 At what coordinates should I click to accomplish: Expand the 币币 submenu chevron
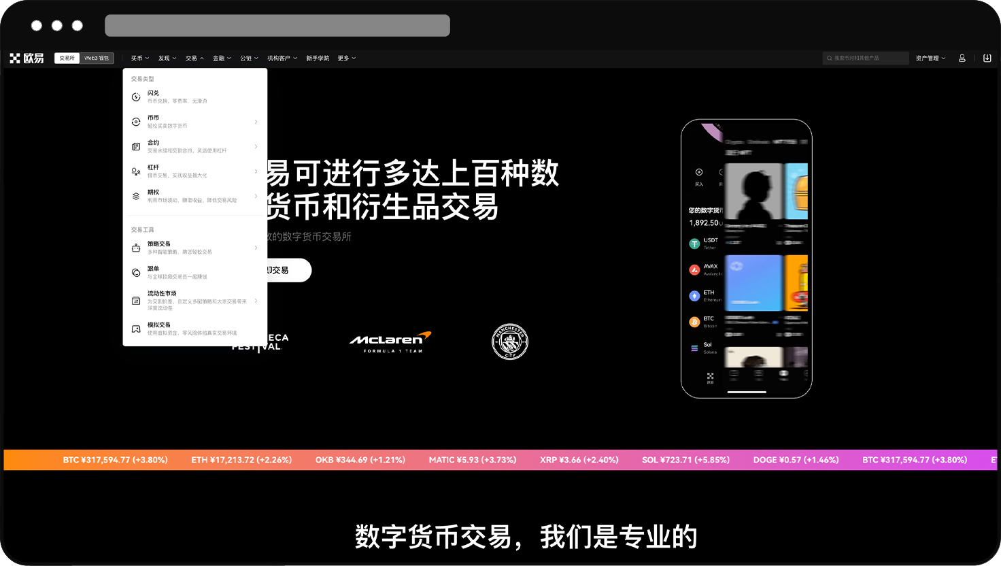coord(256,122)
